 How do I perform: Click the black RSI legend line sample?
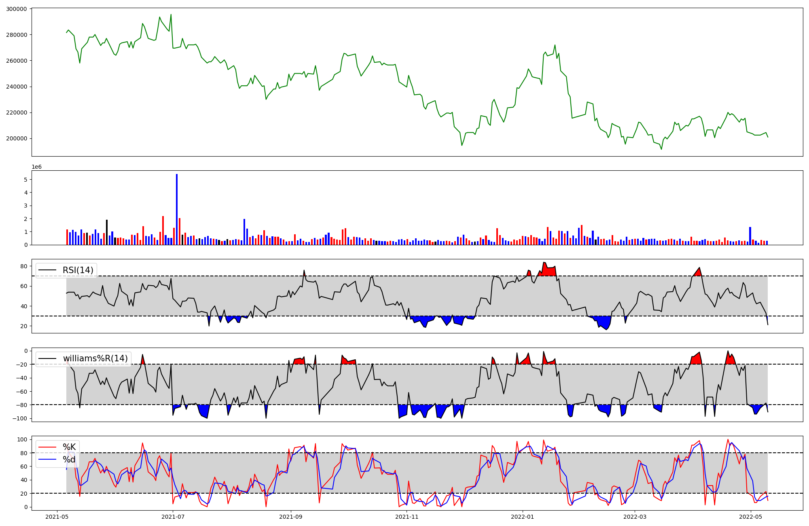[47, 270]
